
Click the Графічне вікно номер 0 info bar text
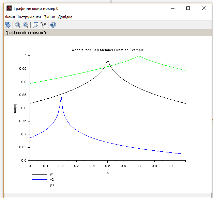pyautogui.click(x=26, y=33)
